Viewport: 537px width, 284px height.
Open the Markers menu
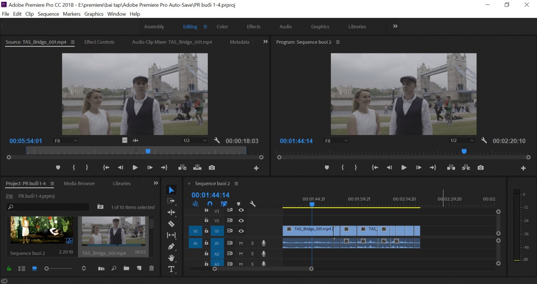pos(72,14)
